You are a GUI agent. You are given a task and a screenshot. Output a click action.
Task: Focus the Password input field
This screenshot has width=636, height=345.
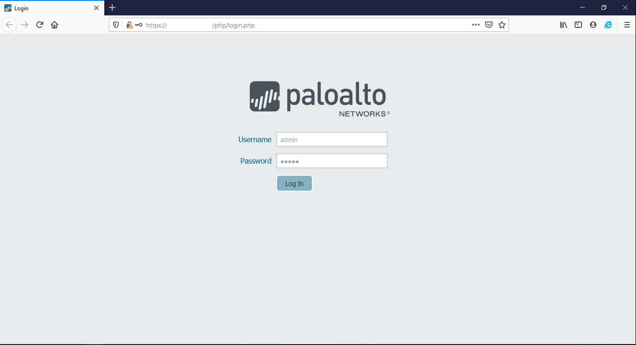tap(332, 161)
